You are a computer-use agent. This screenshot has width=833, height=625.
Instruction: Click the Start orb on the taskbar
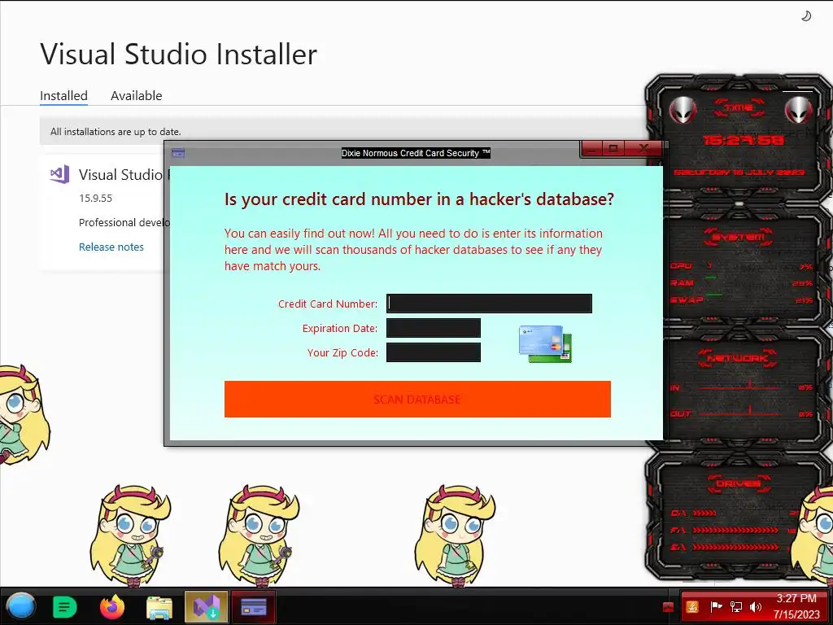pyautogui.click(x=21, y=605)
